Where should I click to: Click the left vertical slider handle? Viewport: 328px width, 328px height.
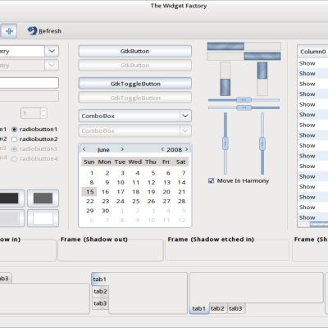[225, 143]
